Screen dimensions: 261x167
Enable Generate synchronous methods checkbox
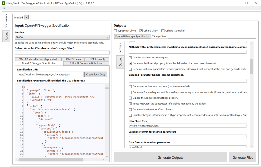(x=130, y=86)
